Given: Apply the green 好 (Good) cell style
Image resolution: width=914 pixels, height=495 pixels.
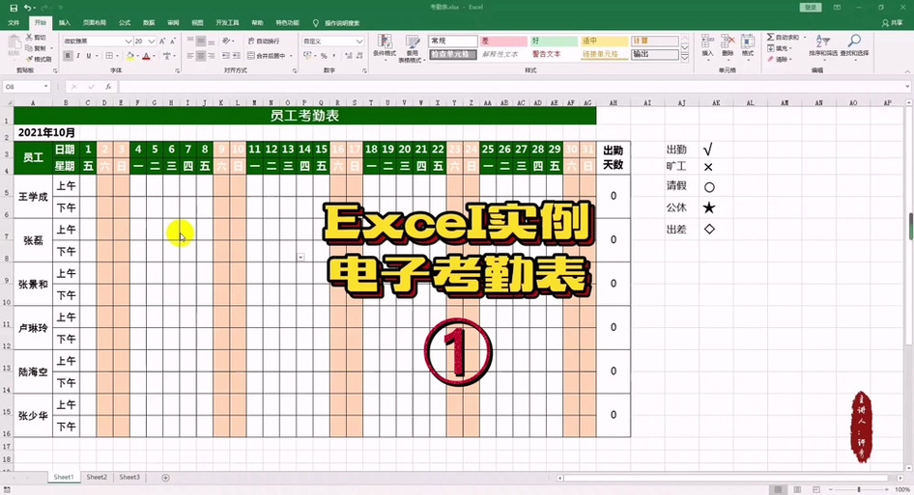Looking at the screenshot, I should (x=554, y=41).
